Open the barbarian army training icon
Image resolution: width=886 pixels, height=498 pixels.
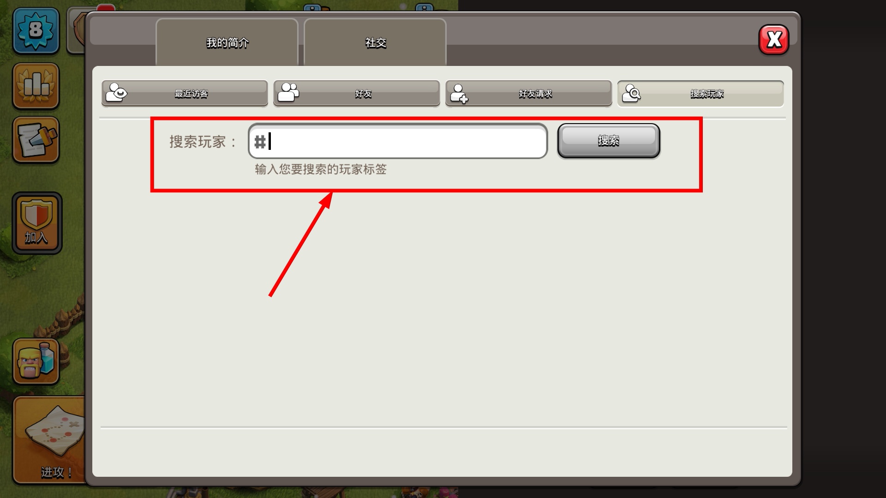(x=36, y=362)
